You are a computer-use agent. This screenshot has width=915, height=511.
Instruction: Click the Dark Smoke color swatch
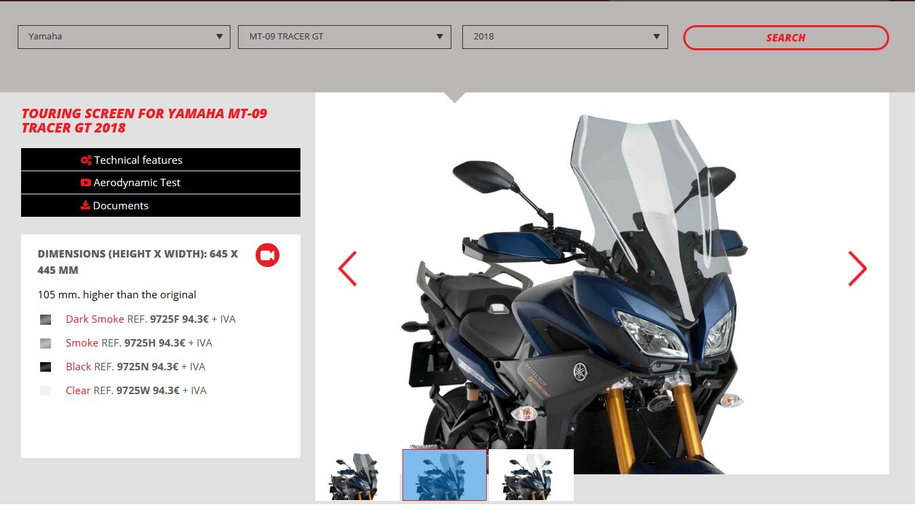tap(46, 319)
